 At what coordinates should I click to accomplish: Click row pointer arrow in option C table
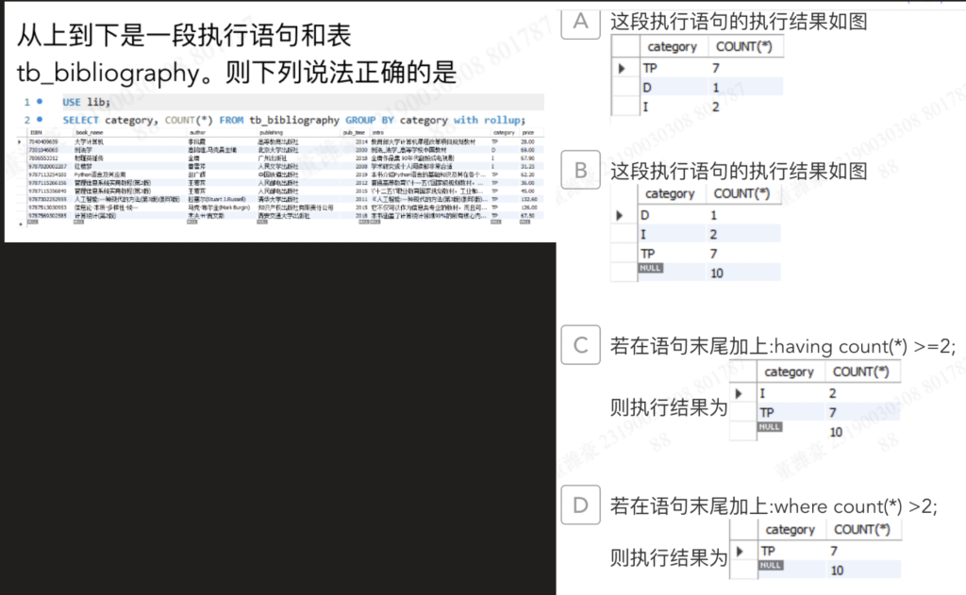click(x=741, y=392)
